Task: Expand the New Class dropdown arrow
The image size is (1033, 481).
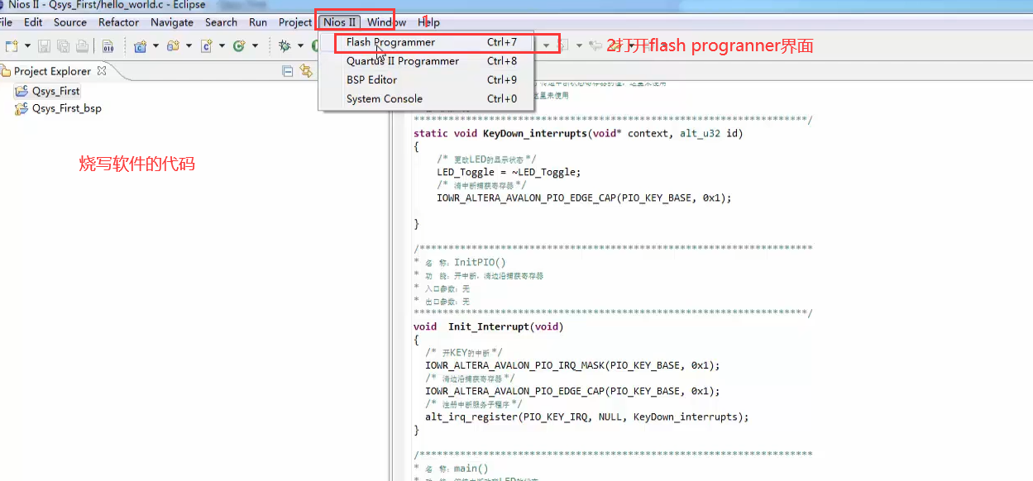Action: tap(255, 45)
